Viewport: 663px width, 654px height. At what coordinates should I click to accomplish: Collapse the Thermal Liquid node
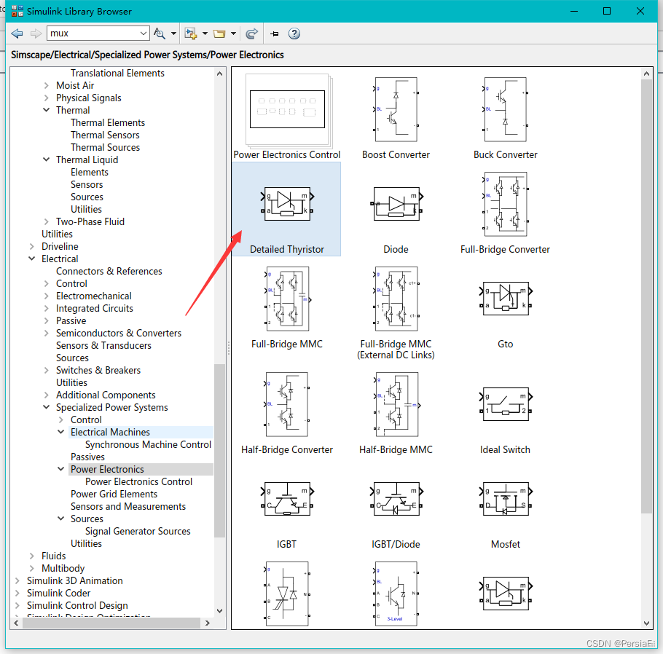pos(46,159)
